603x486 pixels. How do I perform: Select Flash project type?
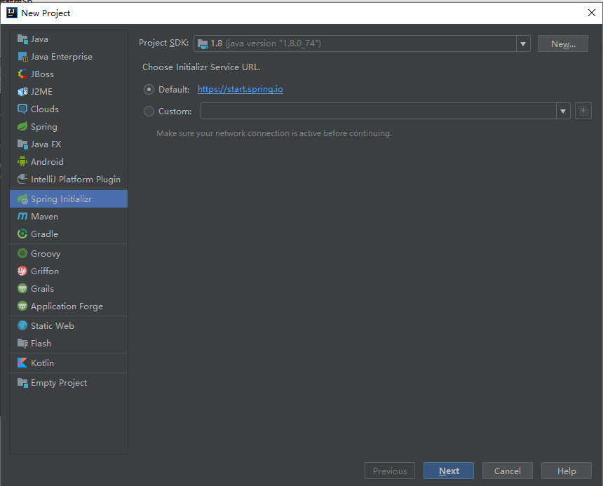point(69,344)
